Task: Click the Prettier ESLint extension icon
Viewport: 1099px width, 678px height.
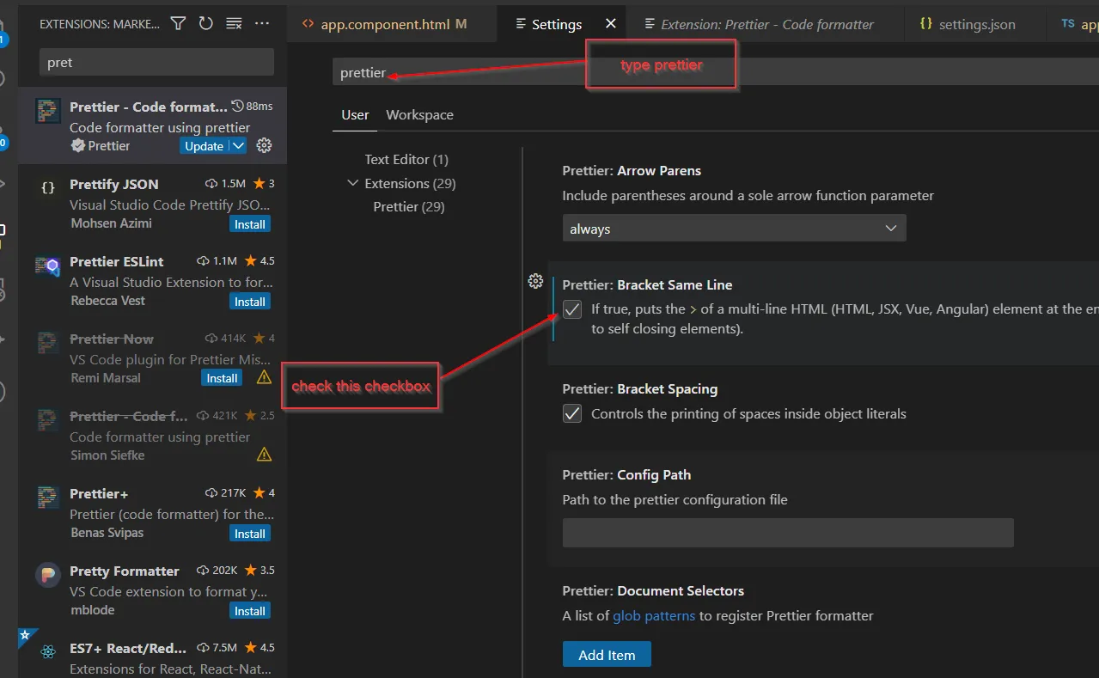Action: tap(47, 265)
